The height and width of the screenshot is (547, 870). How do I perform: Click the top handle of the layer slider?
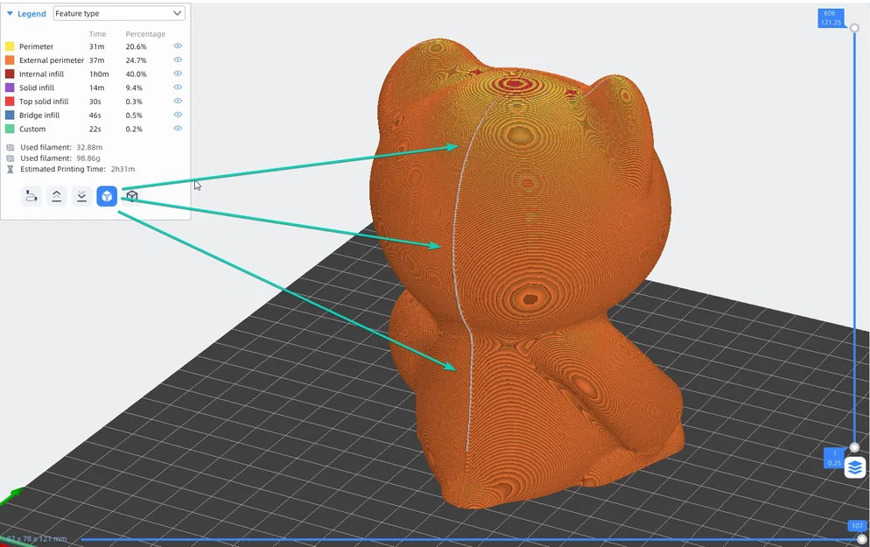[855, 28]
